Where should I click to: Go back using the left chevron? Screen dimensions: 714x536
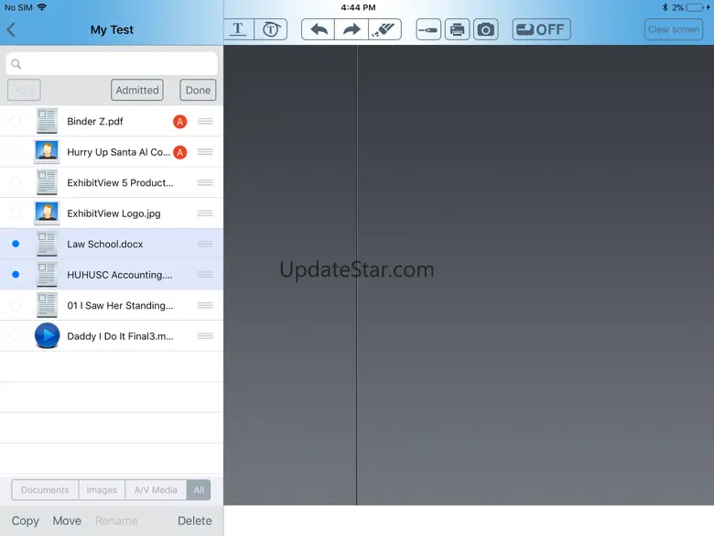click(12, 30)
